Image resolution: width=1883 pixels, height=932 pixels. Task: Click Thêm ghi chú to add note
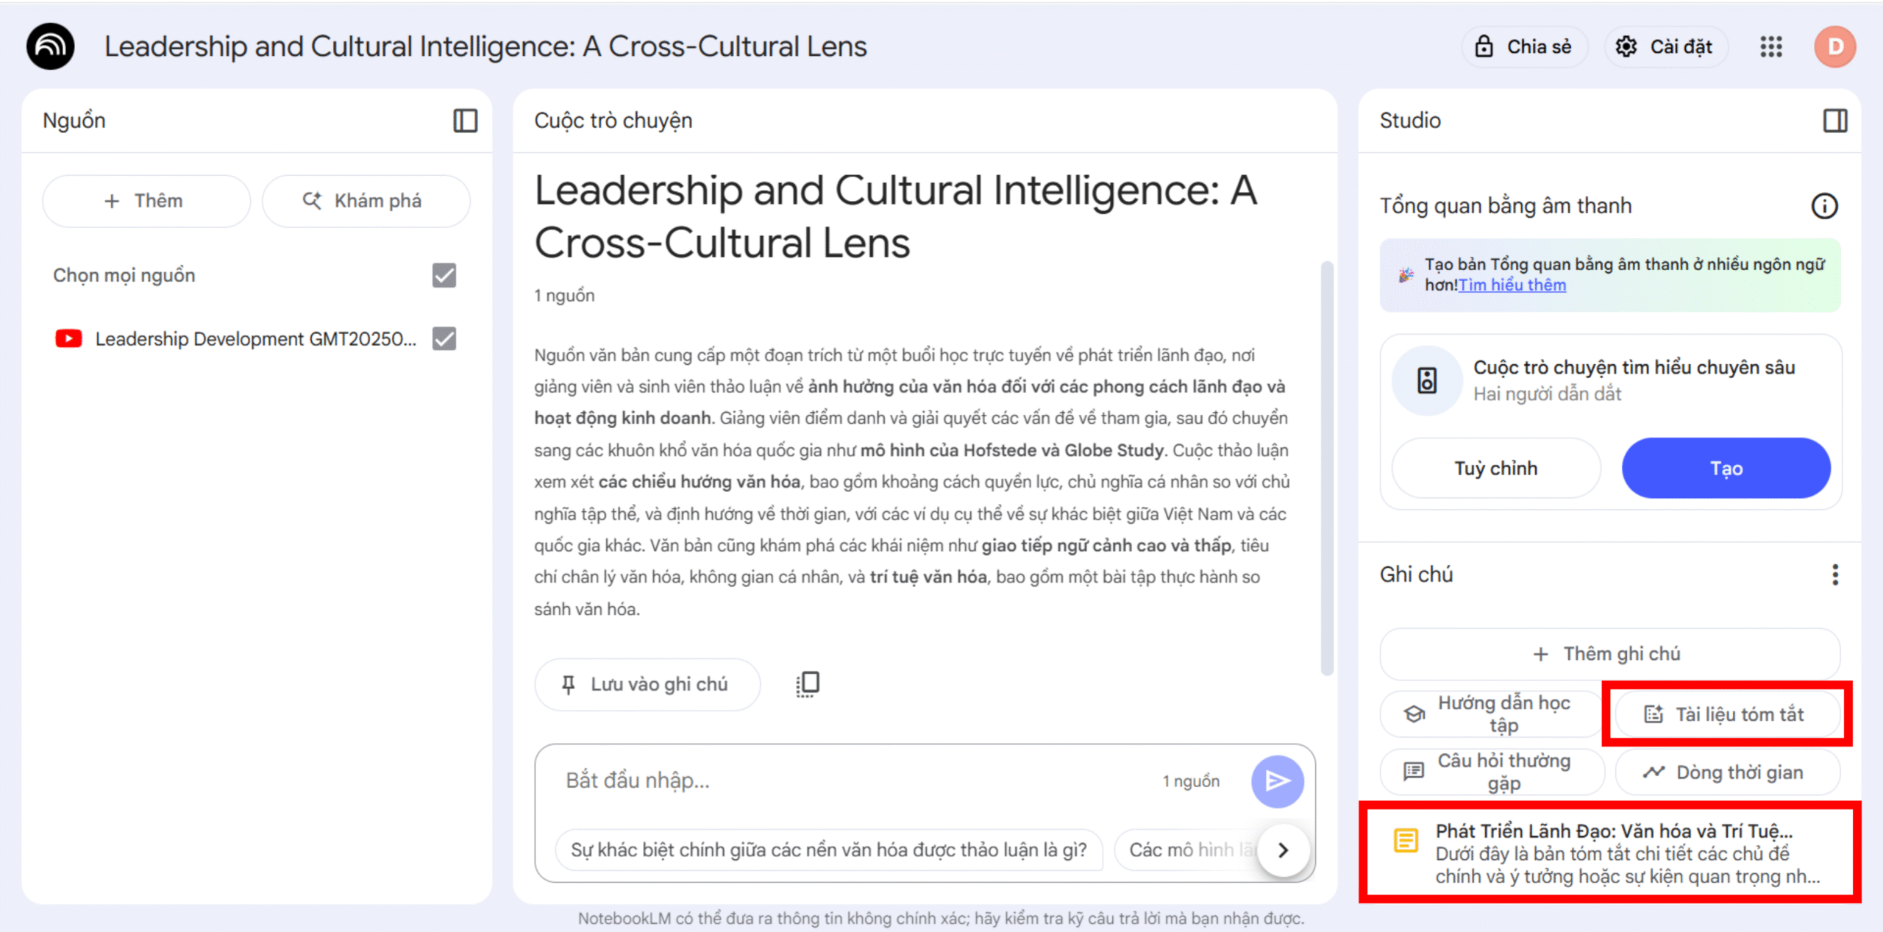coord(1610,654)
